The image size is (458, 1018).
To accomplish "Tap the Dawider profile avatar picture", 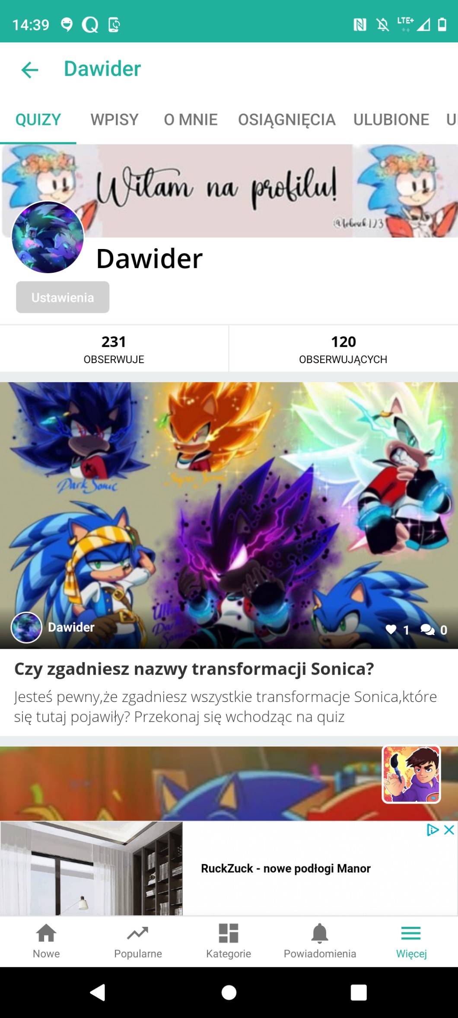I will (x=48, y=237).
